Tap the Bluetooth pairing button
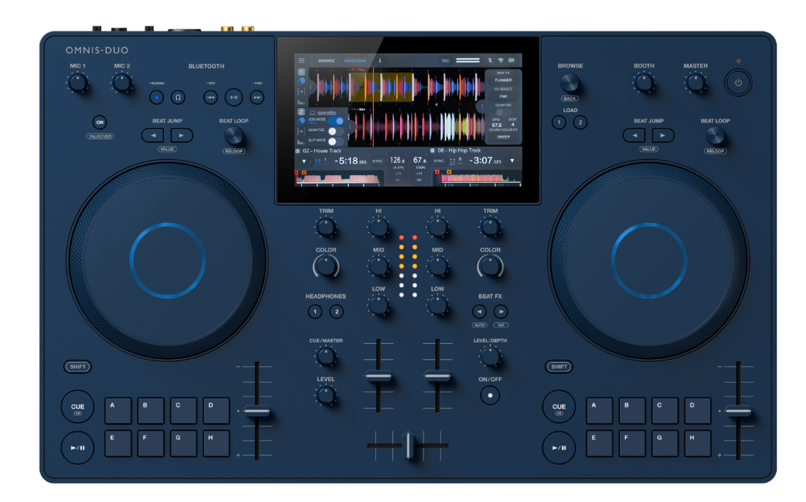 click(x=156, y=97)
